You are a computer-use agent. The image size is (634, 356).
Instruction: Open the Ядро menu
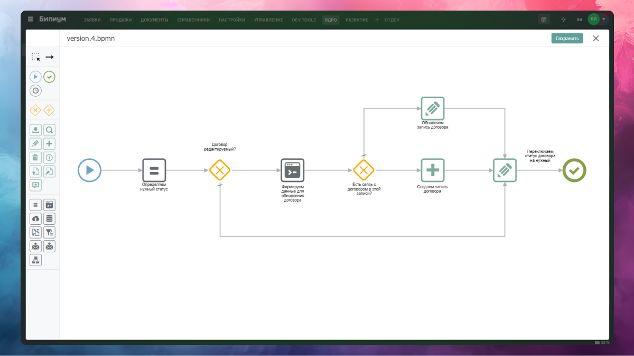tap(331, 20)
